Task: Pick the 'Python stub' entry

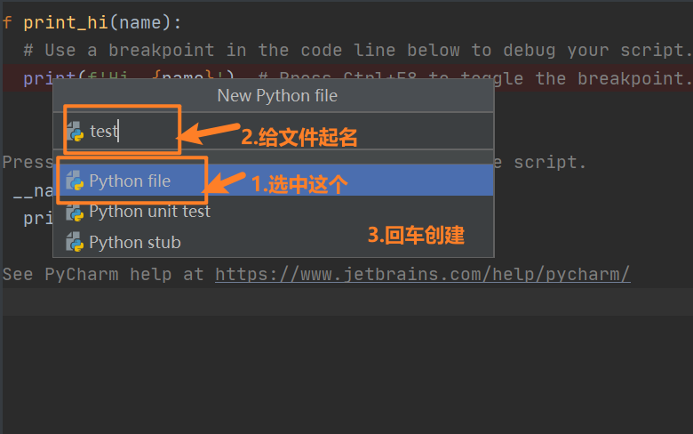Action: pos(273,243)
